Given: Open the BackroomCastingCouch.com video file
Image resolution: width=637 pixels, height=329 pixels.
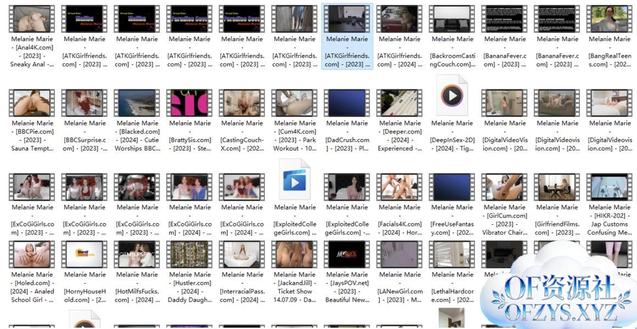Looking at the screenshot, I should 452,19.
